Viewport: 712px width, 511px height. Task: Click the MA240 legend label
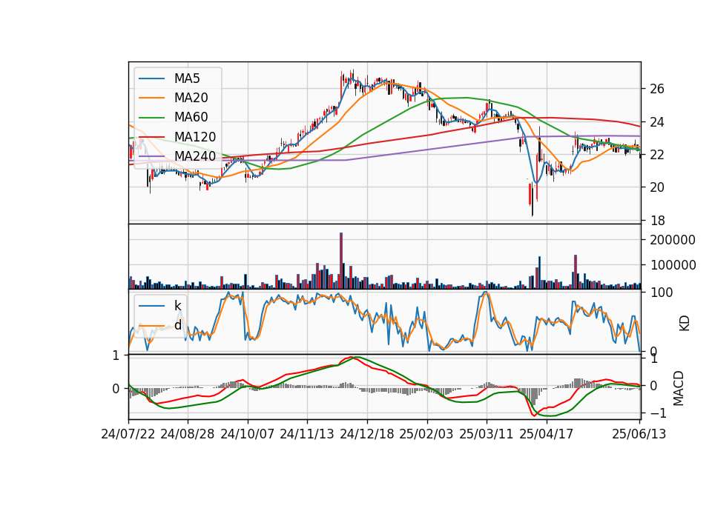(195, 156)
